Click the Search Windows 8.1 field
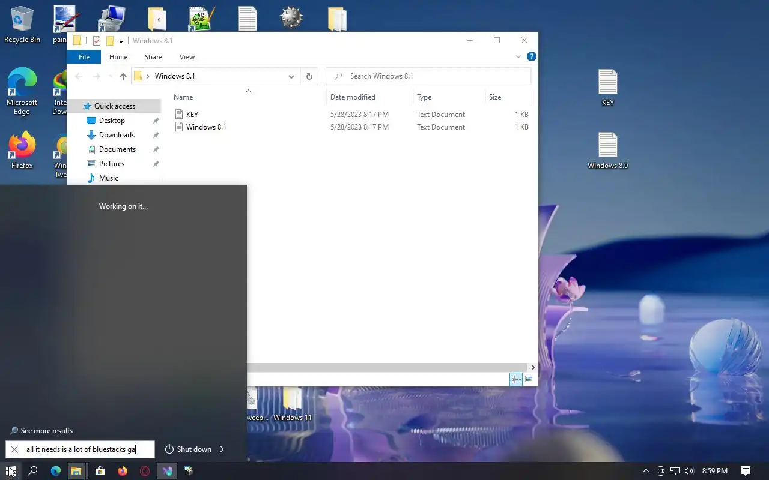This screenshot has height=480, width=769. tap(428, 76)
